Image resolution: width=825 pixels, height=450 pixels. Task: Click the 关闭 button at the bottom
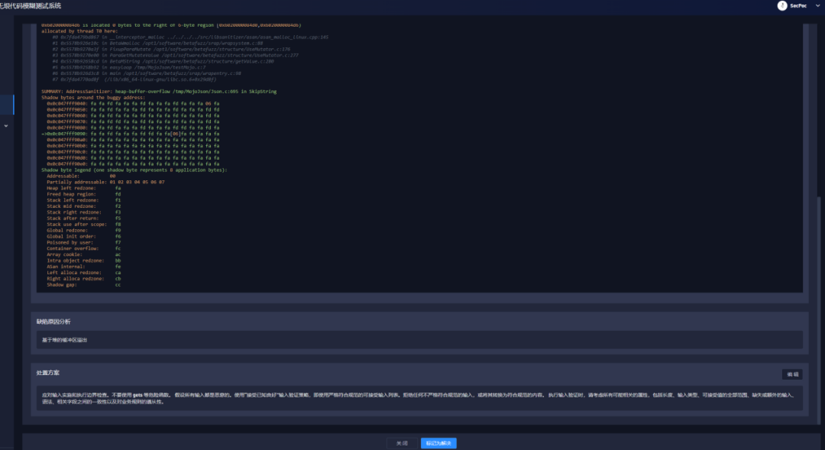pyautogui.click(x=403, y=442)
